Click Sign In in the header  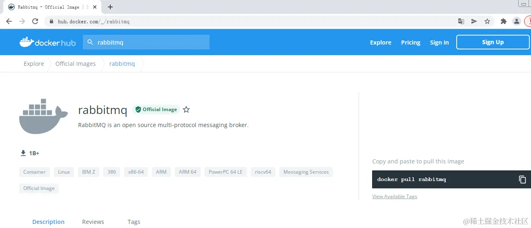[x=439, y=42]
